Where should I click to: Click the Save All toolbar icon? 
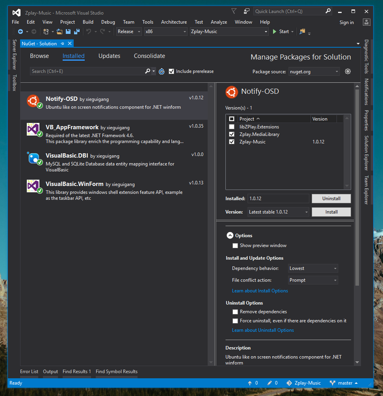pyautogui.click(x=77, y=32)
